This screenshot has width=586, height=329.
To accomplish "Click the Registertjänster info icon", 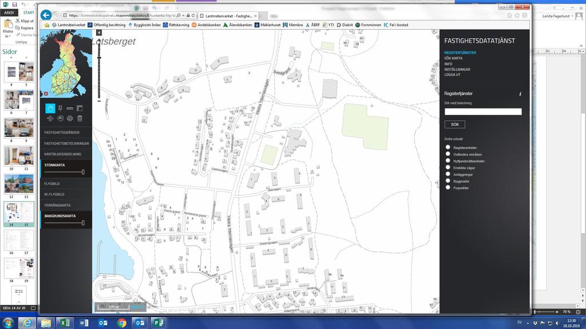I will coord(520,94).
